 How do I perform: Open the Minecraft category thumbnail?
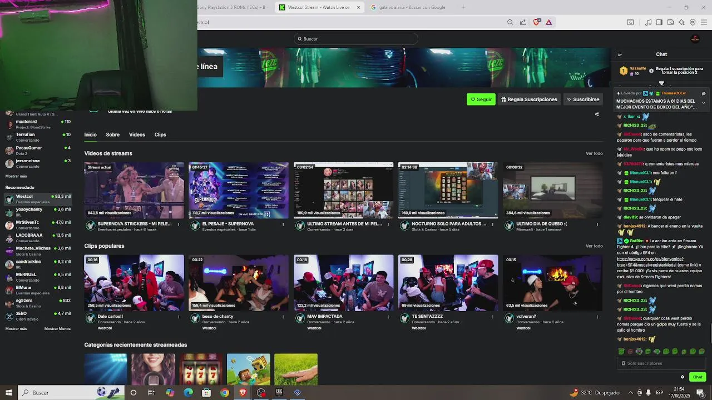[249, 369]
